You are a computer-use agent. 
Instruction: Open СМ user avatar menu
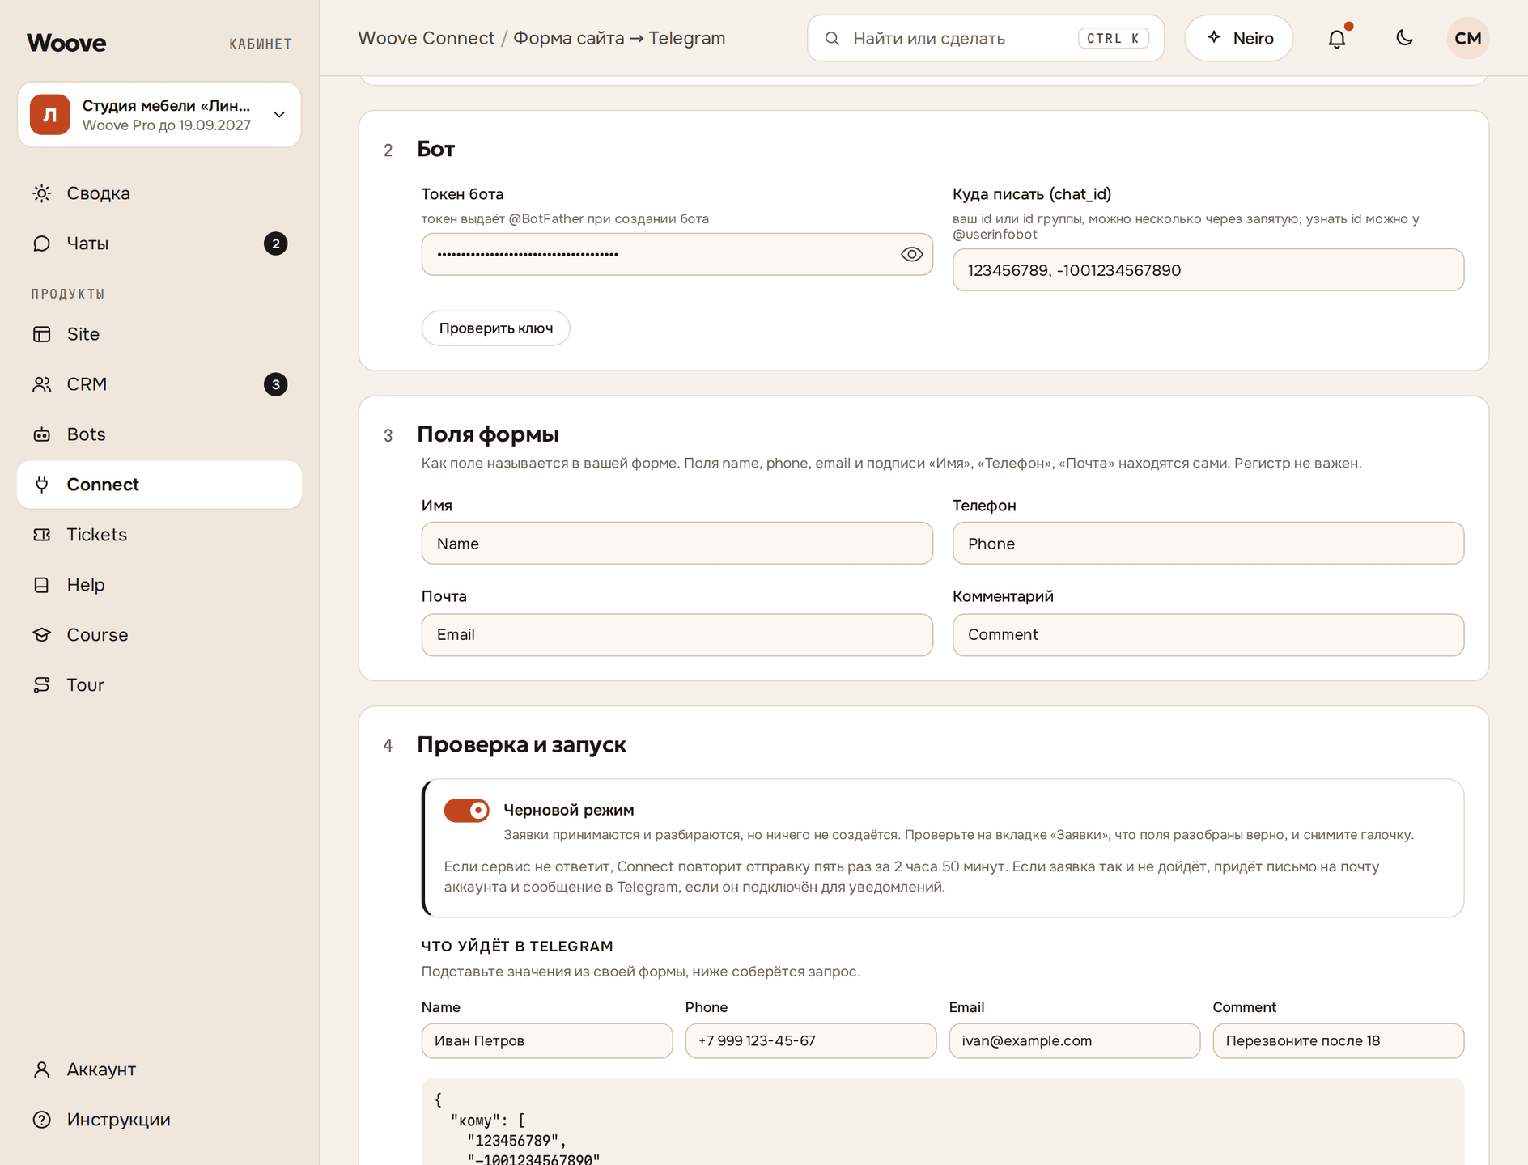(x=1468, y=38)
